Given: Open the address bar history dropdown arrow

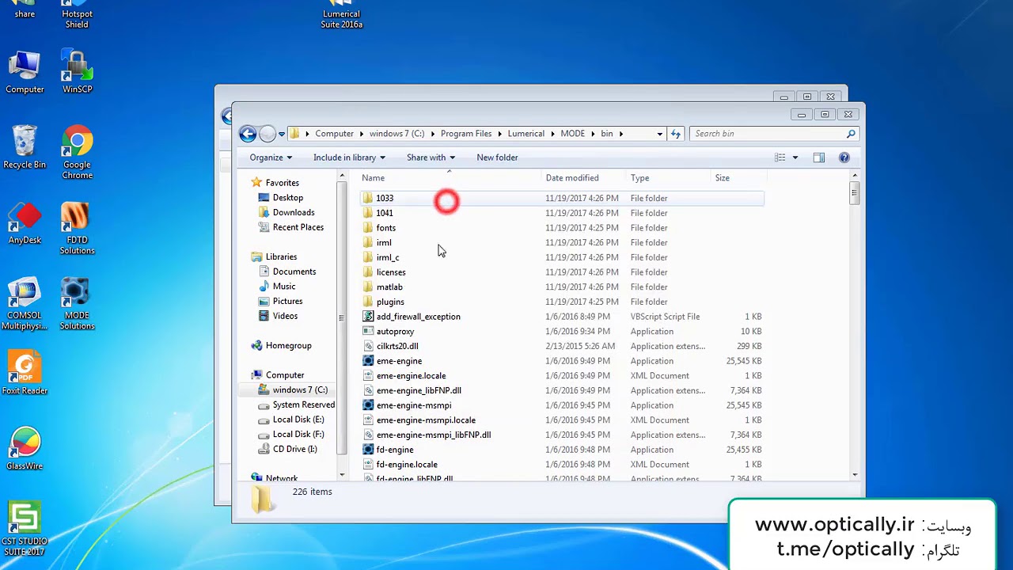Looking at the screenshot, I should coord(659,134).
